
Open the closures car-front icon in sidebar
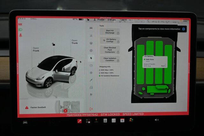[x=91, y=87]
